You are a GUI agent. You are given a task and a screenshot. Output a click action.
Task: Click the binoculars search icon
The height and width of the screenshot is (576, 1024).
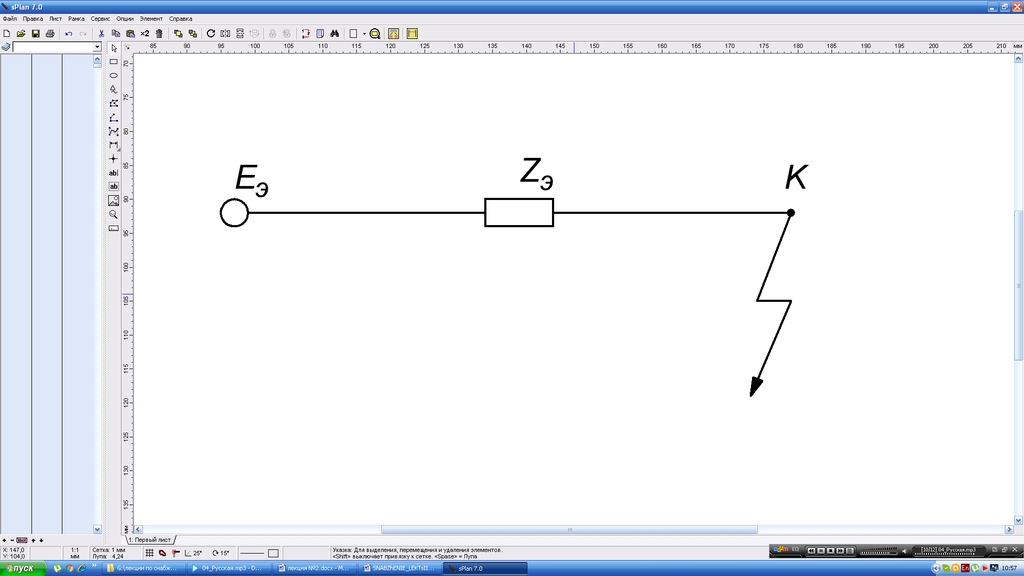(x=334, y=34)
